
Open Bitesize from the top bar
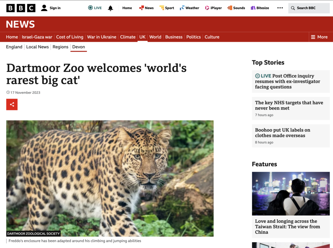click(260, 8)
